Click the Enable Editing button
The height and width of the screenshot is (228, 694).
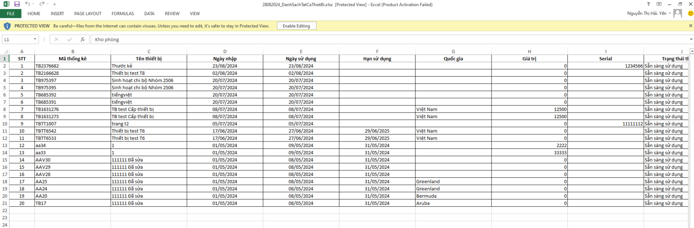296,26
